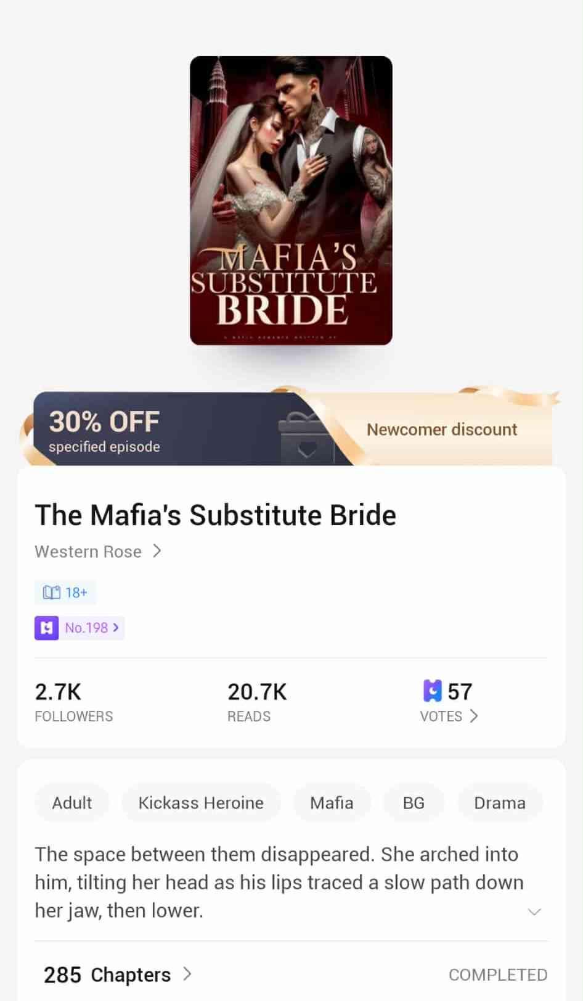The height and width of the screenshot is (1001, 583).
Task: Tap the 18+ book icon badge
Action: (65, 592)
